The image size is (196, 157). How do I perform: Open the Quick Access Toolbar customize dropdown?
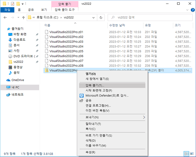[x=22, y=4]
